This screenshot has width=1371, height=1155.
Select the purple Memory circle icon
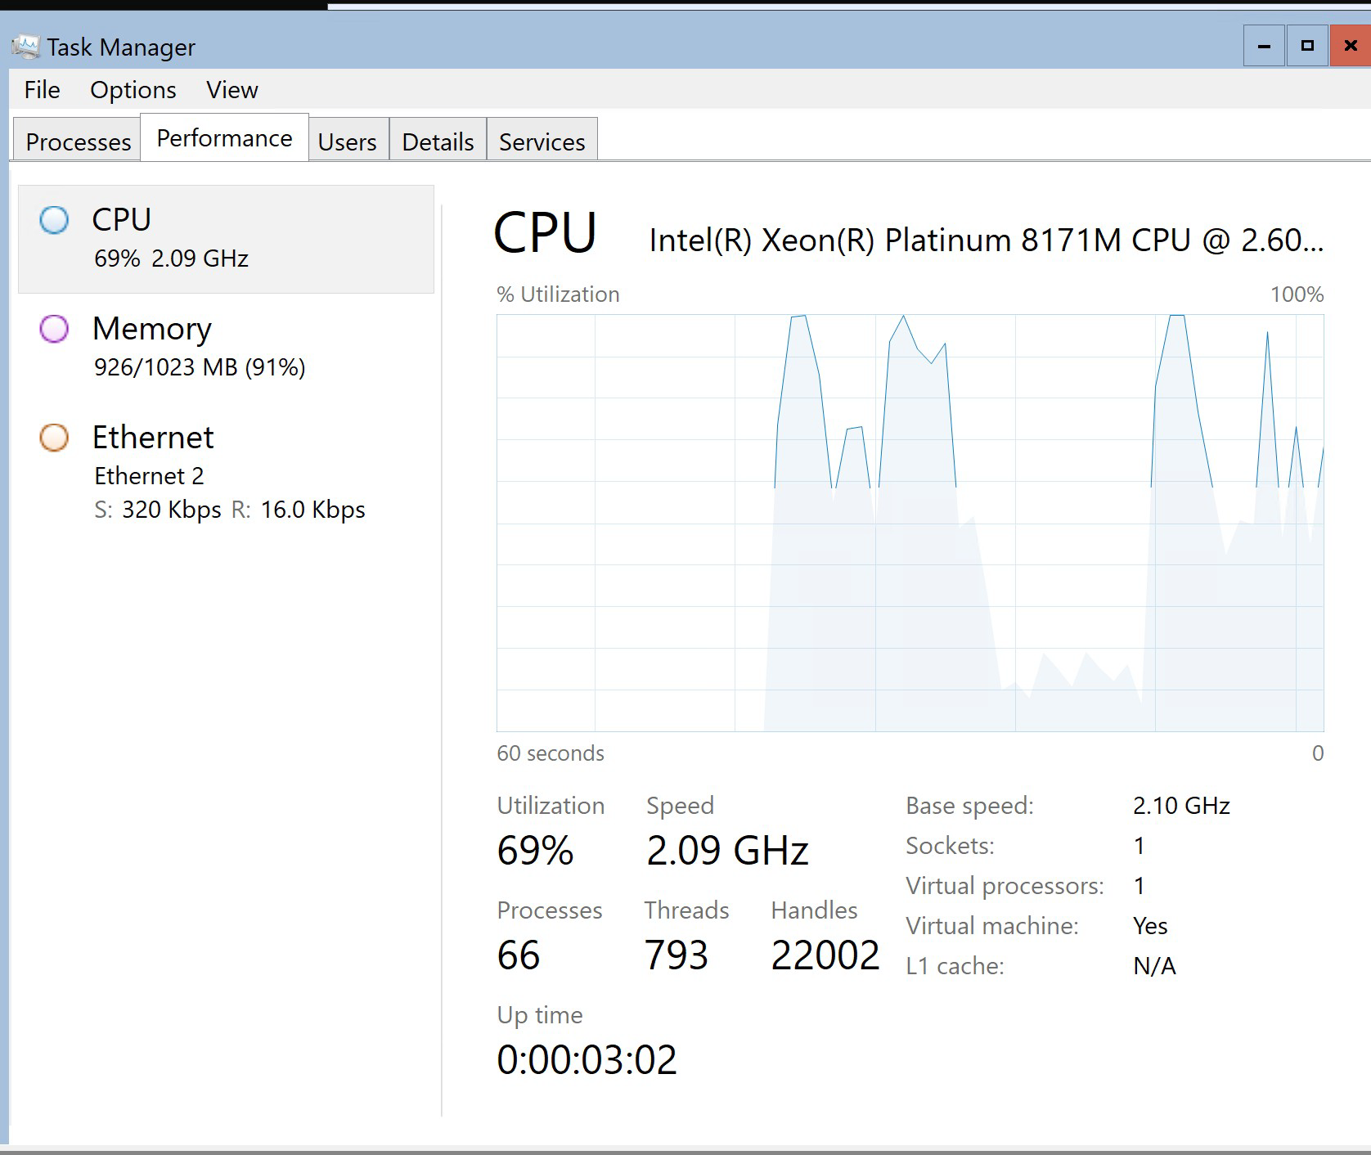pyautogui.click(x=54, y=329)
